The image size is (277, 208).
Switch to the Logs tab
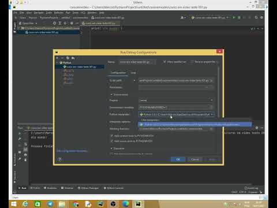[133, 73]
